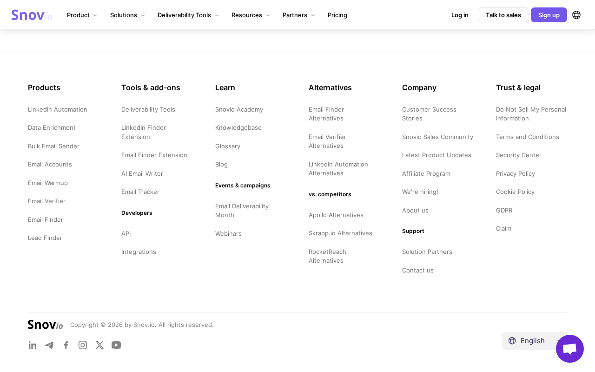Click the purple Snov.io logo in header

(x=32, y=15)
